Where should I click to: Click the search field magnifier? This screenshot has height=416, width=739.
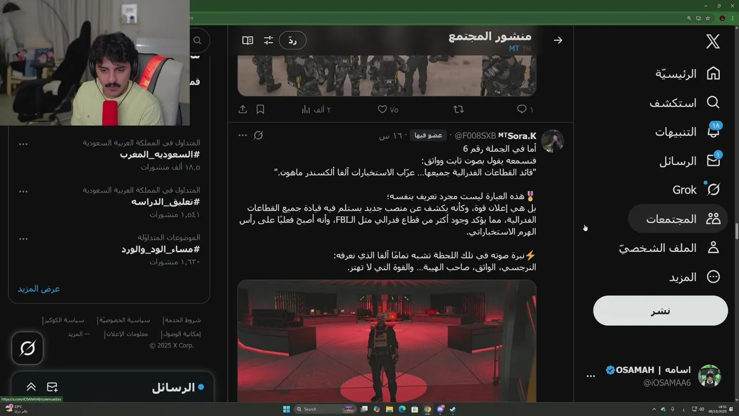point(197,40)
